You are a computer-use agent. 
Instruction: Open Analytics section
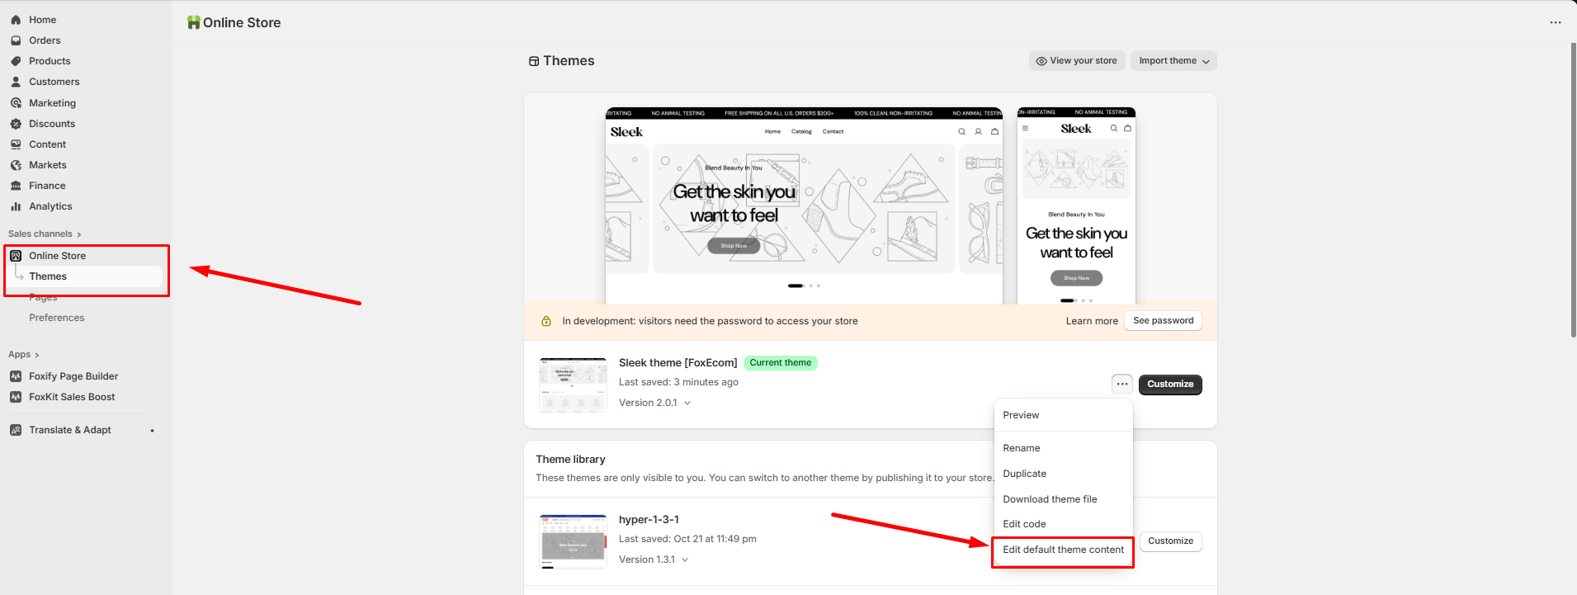point(50,206)
